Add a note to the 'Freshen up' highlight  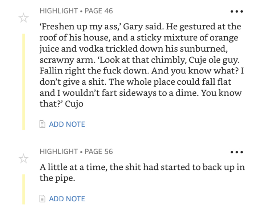pos(67,124)
